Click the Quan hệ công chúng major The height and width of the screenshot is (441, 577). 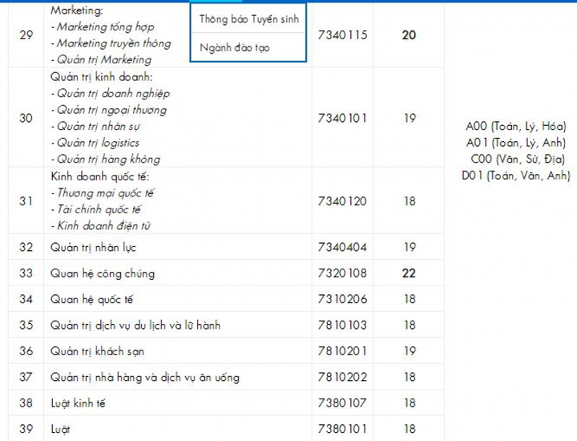pos(102,273)
